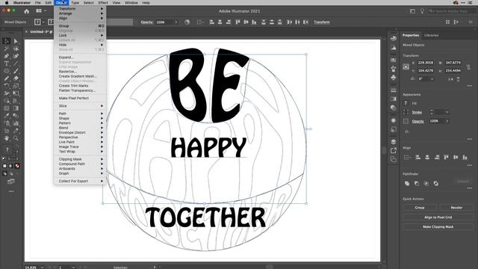Set the None fill mode below swatches
Screen dimensions: 478x269
[17, 166]
